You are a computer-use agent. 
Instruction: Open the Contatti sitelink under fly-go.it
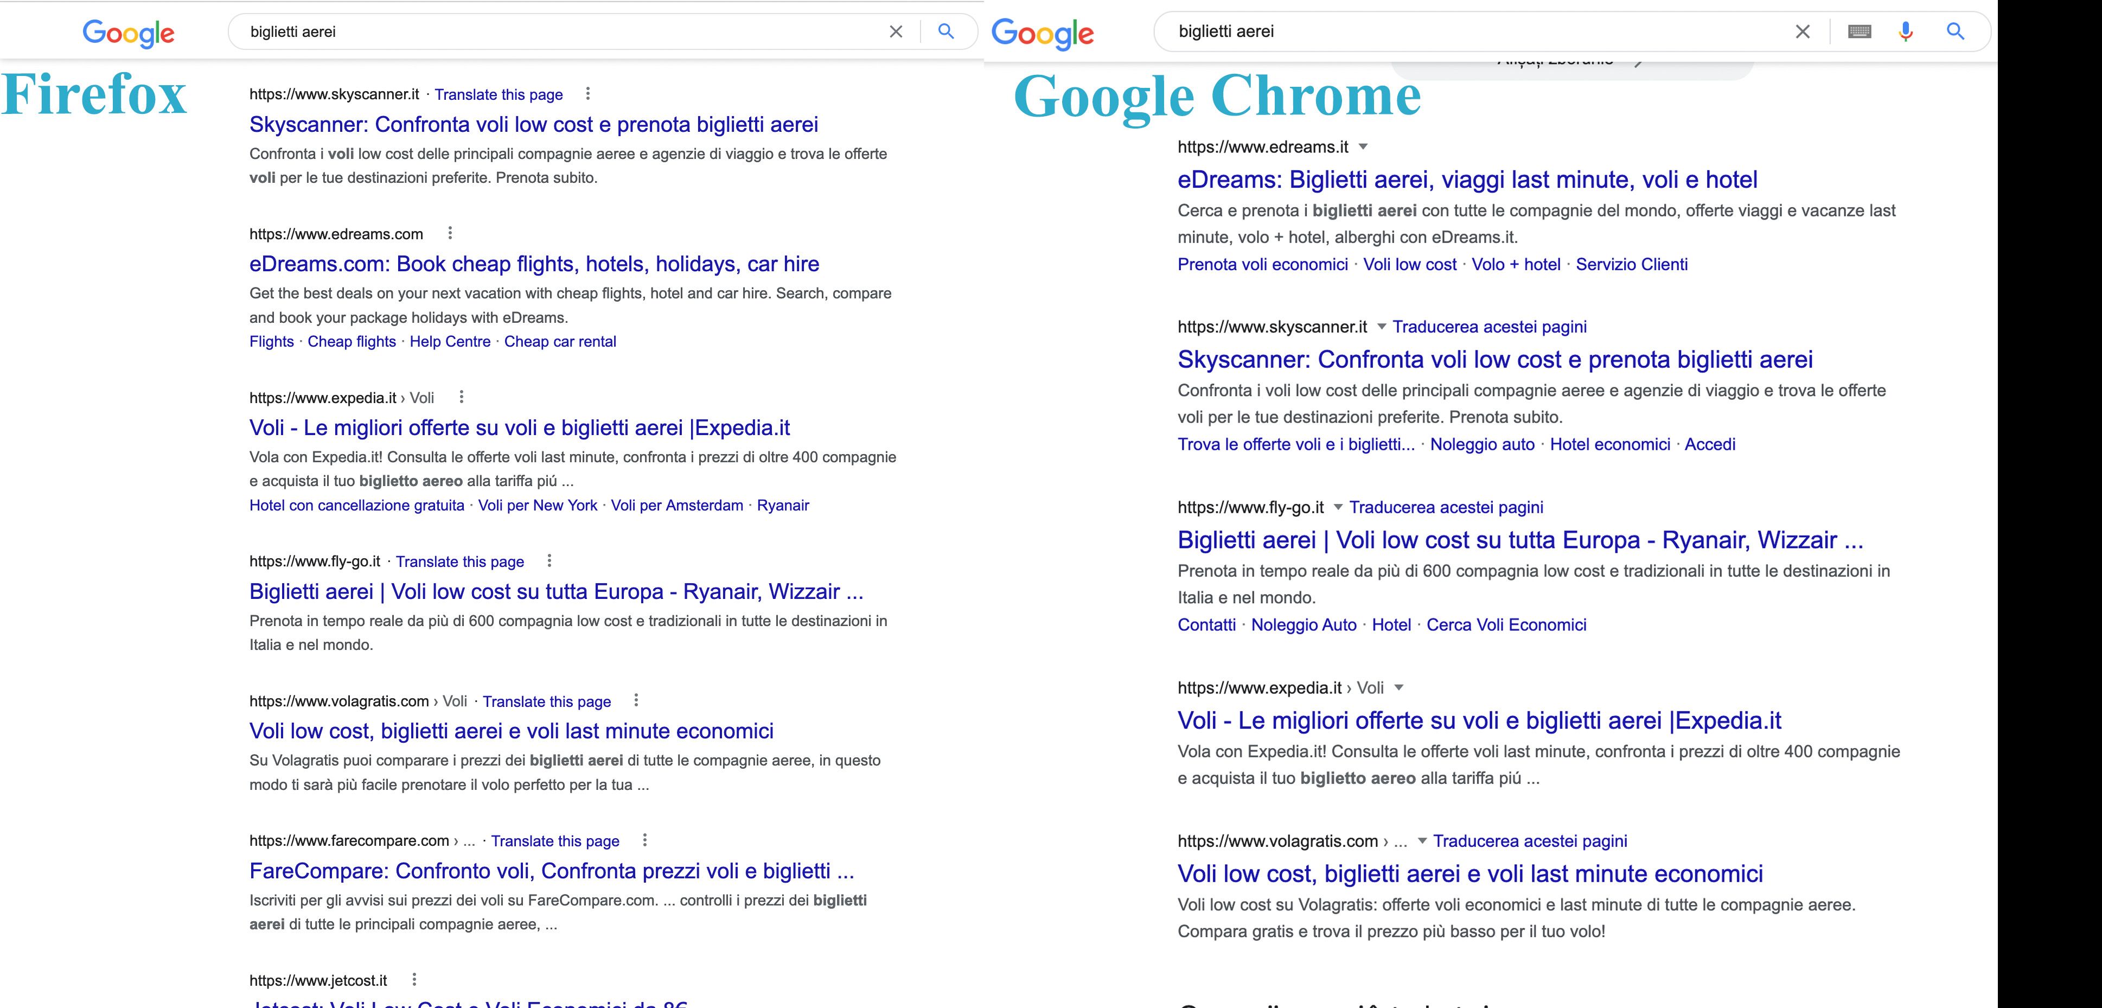tap(1207, 624)
